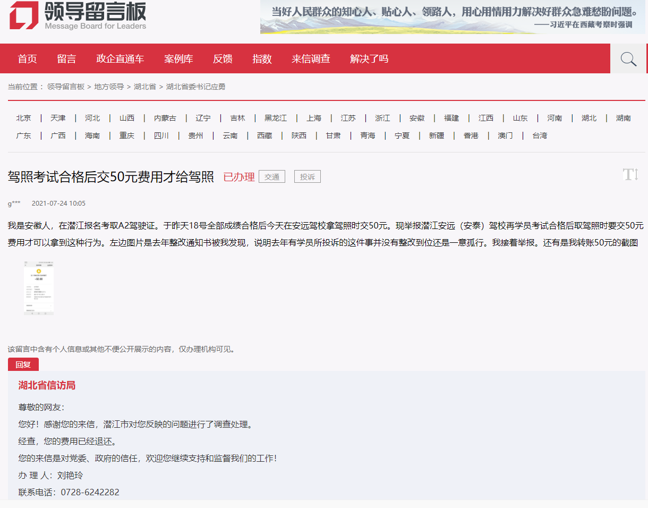Click the 湖北省 breadcrumb link

pos(145,87)
